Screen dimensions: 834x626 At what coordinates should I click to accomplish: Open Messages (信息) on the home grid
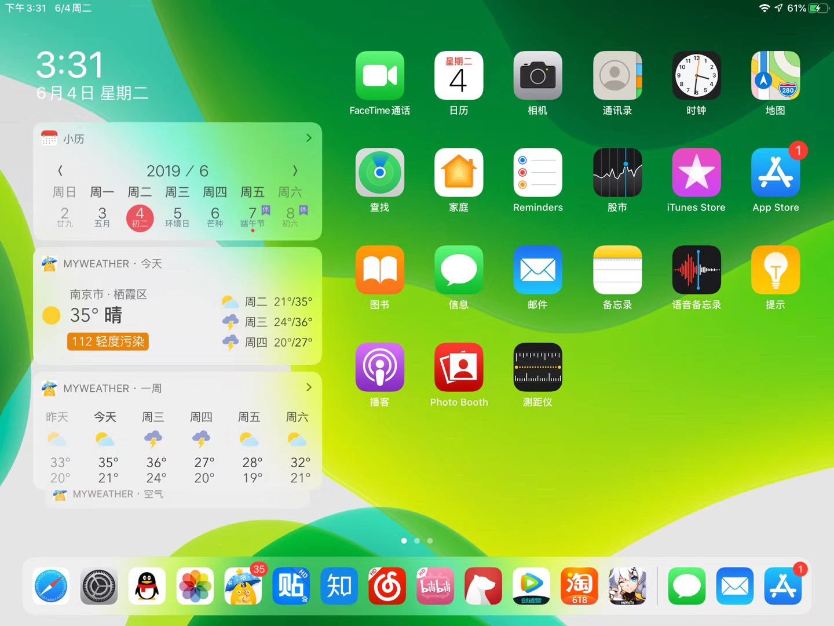[459, 270]
